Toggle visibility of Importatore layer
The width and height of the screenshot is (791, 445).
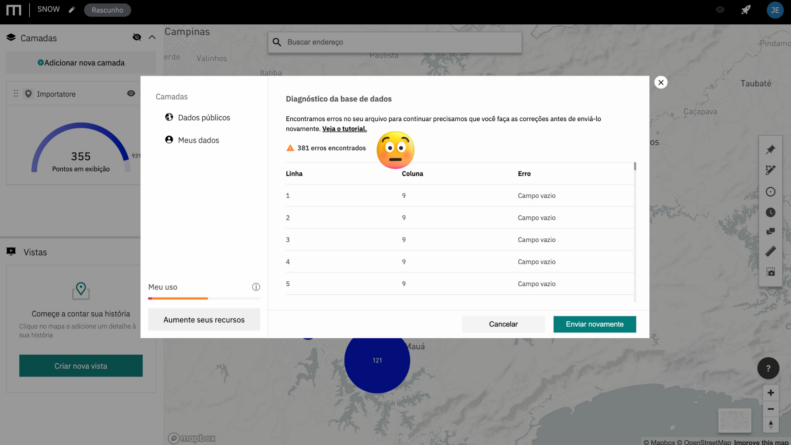click(131, 94)
